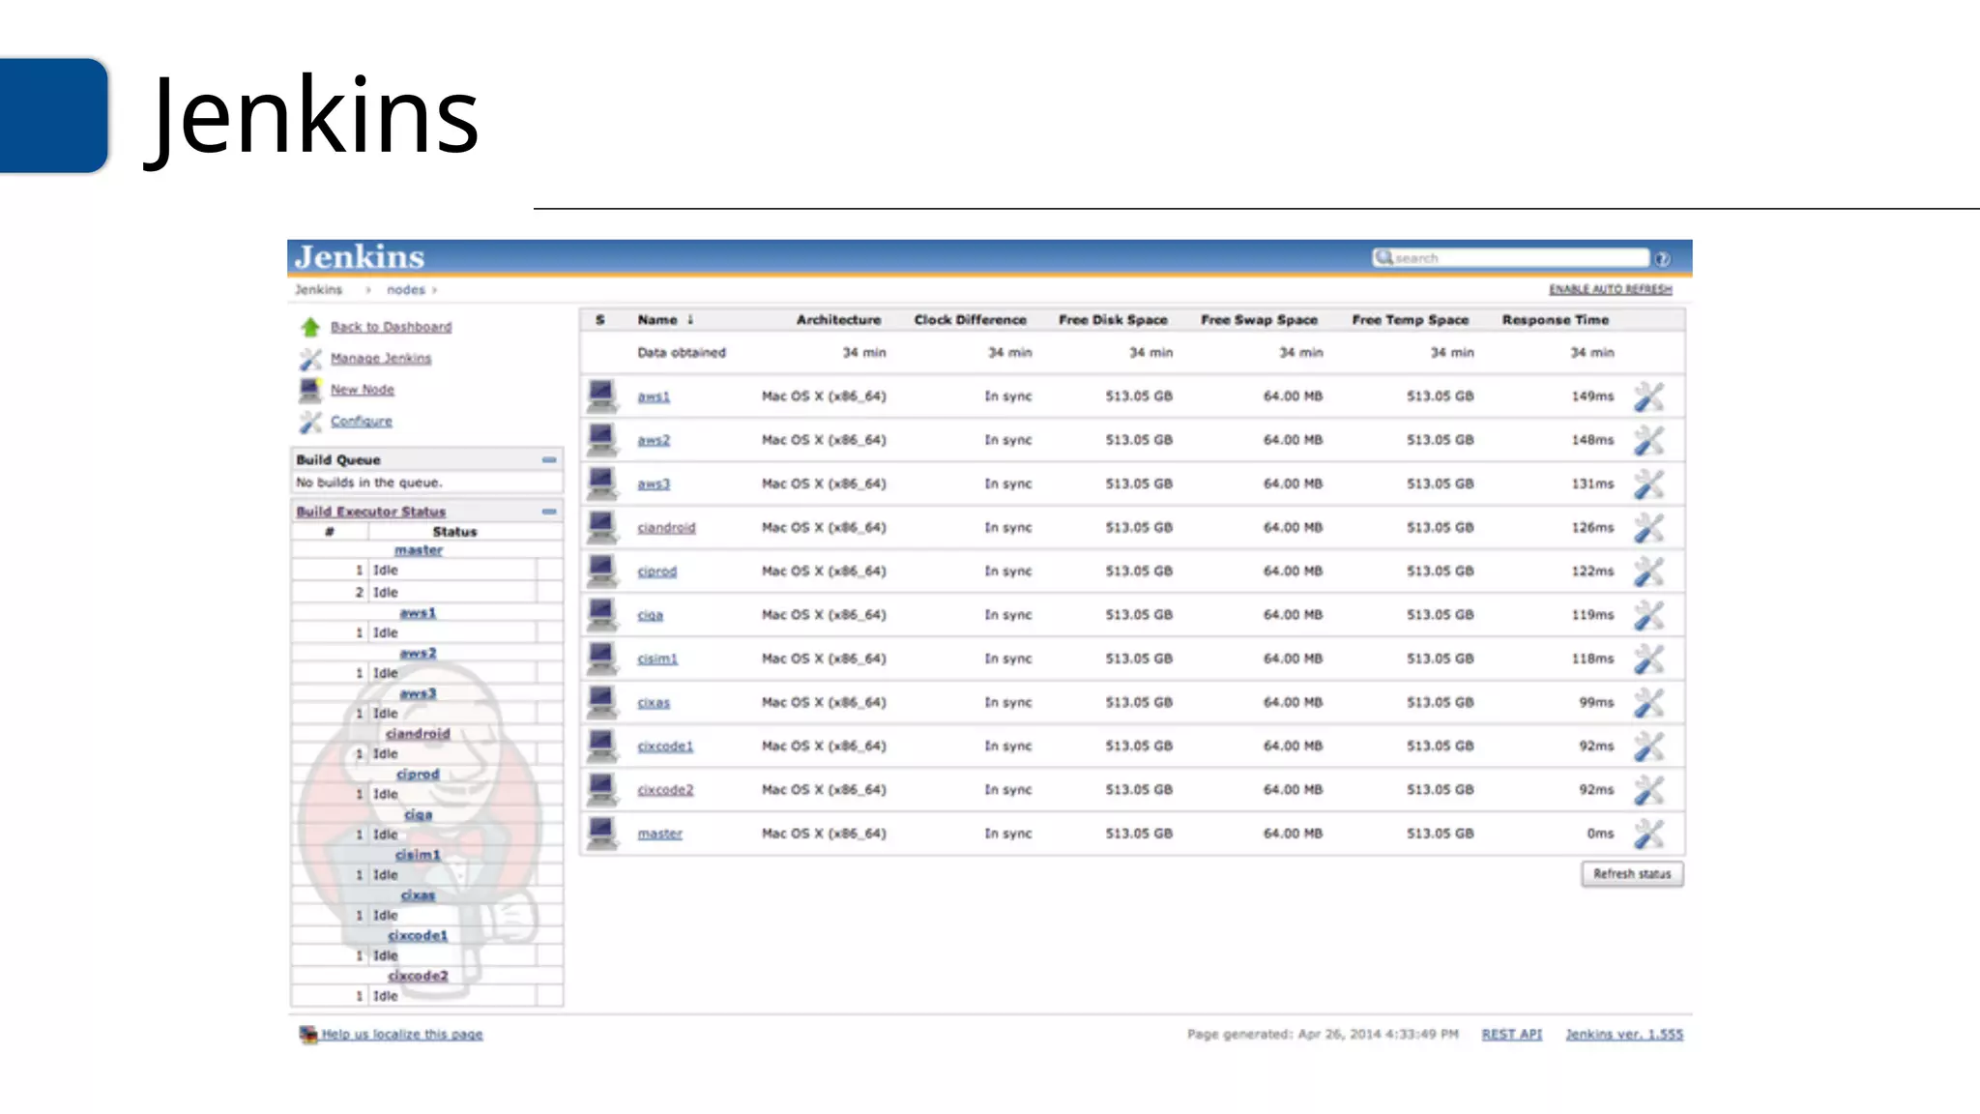Collapse the Build Queue panel
Viewport: 1980px width, 1114px height.
549,460
